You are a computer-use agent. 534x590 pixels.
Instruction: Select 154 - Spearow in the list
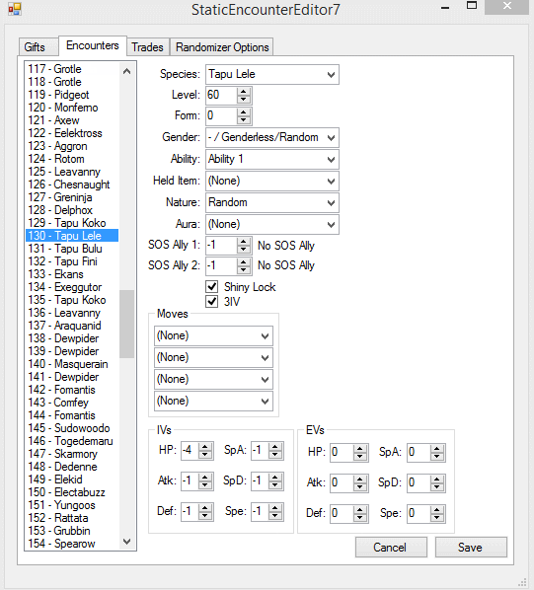(72, 544)
